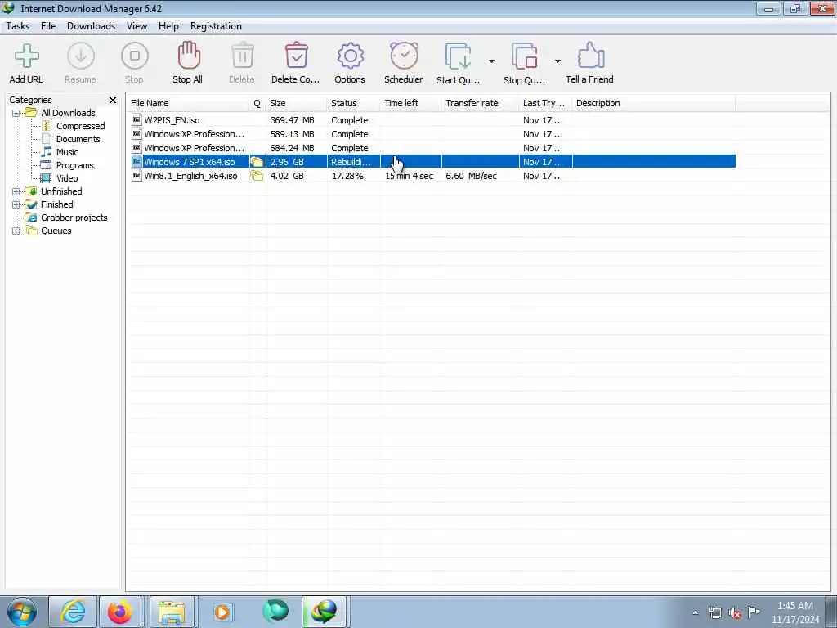The image size is (837, 628).
Task: Click the queue icon of Win8.1 row
Action: 257,176
